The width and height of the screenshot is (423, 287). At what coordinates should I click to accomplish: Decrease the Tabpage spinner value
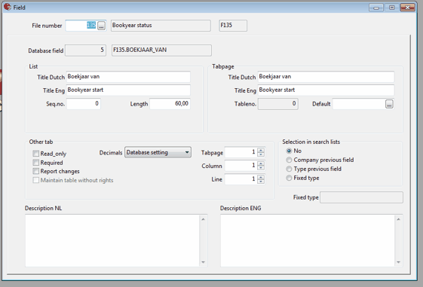click(x=261, y=154)
